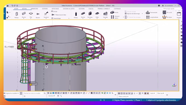Toggle snap to midpoints triangle switch
The width and height of the screenshot is (186, 105).
127,93
